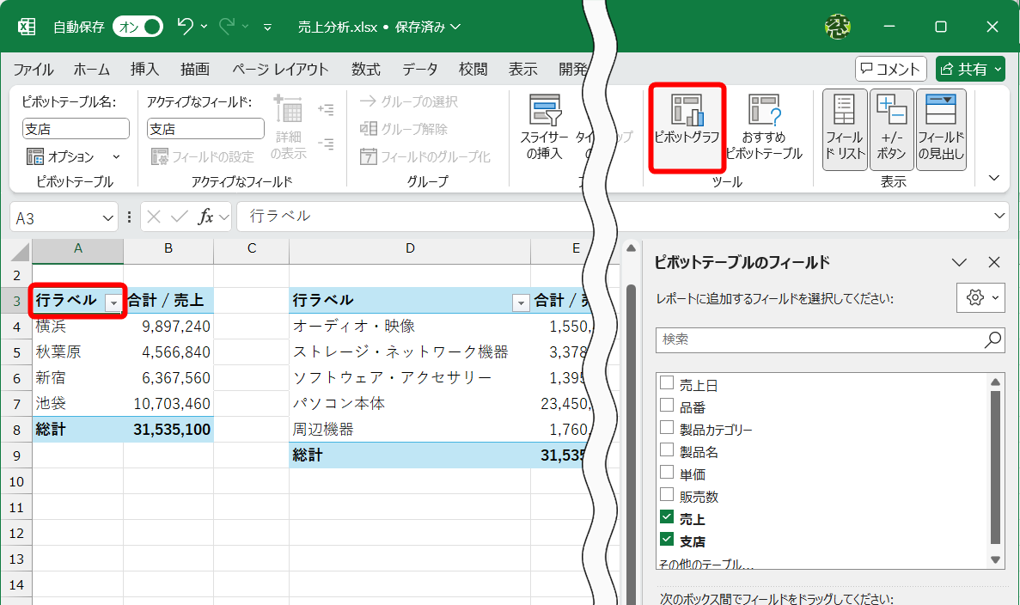Screen dimensions: 1020x605
Task: Select cell with 10,703,460
Action: 168,404
